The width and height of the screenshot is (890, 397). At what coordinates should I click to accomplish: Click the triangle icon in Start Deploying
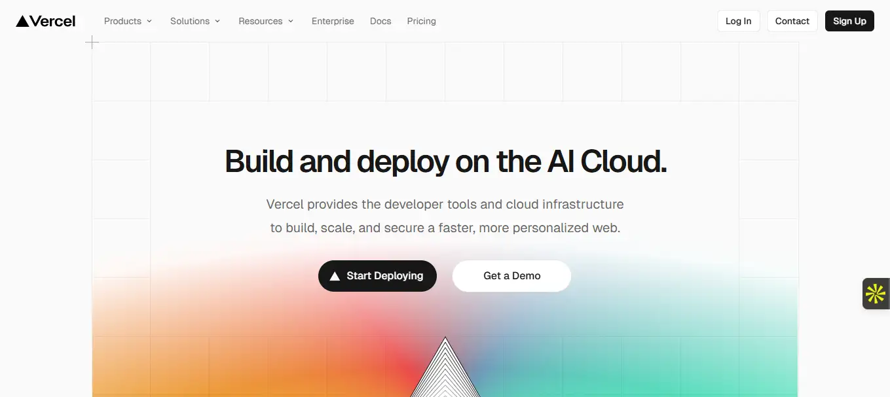[335, 276]
